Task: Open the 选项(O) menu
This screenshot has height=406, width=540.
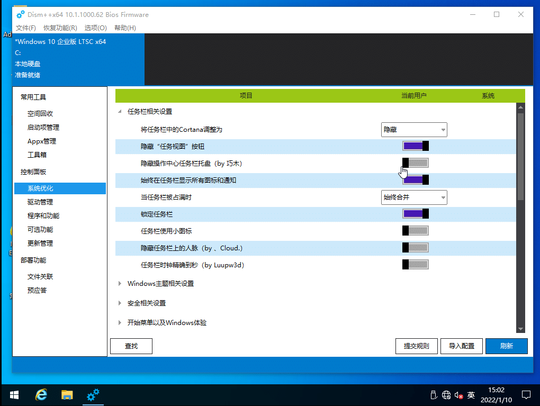Action: pyautogui.click(x=94, y=28)
